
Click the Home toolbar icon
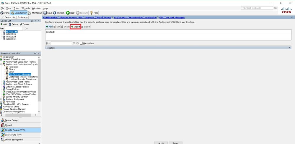[5, 13]
